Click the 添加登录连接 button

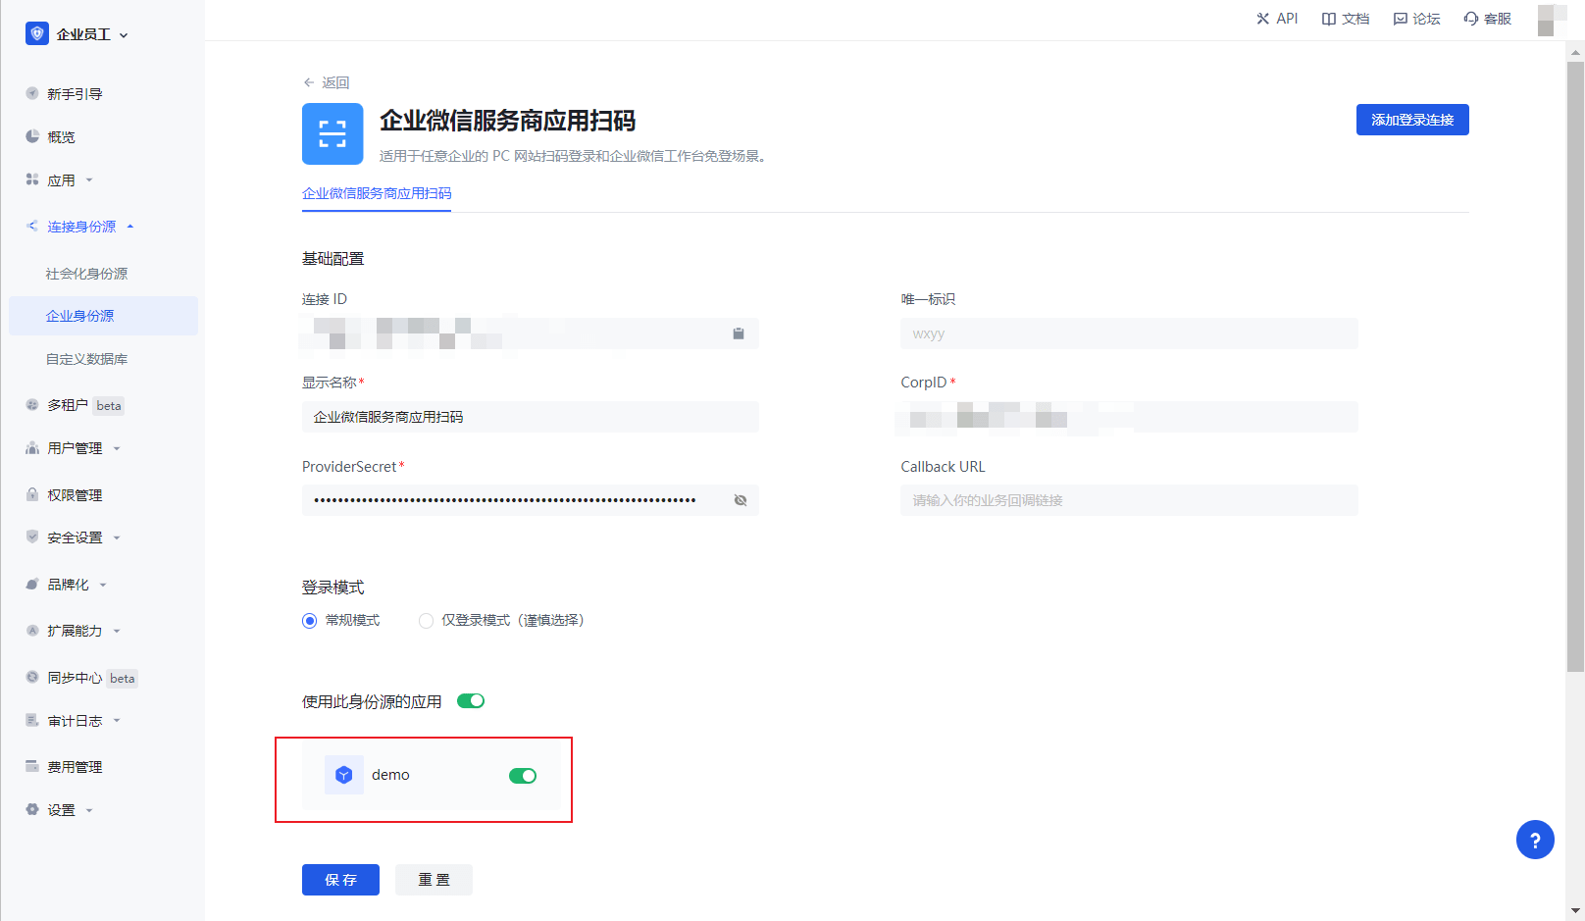(x=1411, y=120)
